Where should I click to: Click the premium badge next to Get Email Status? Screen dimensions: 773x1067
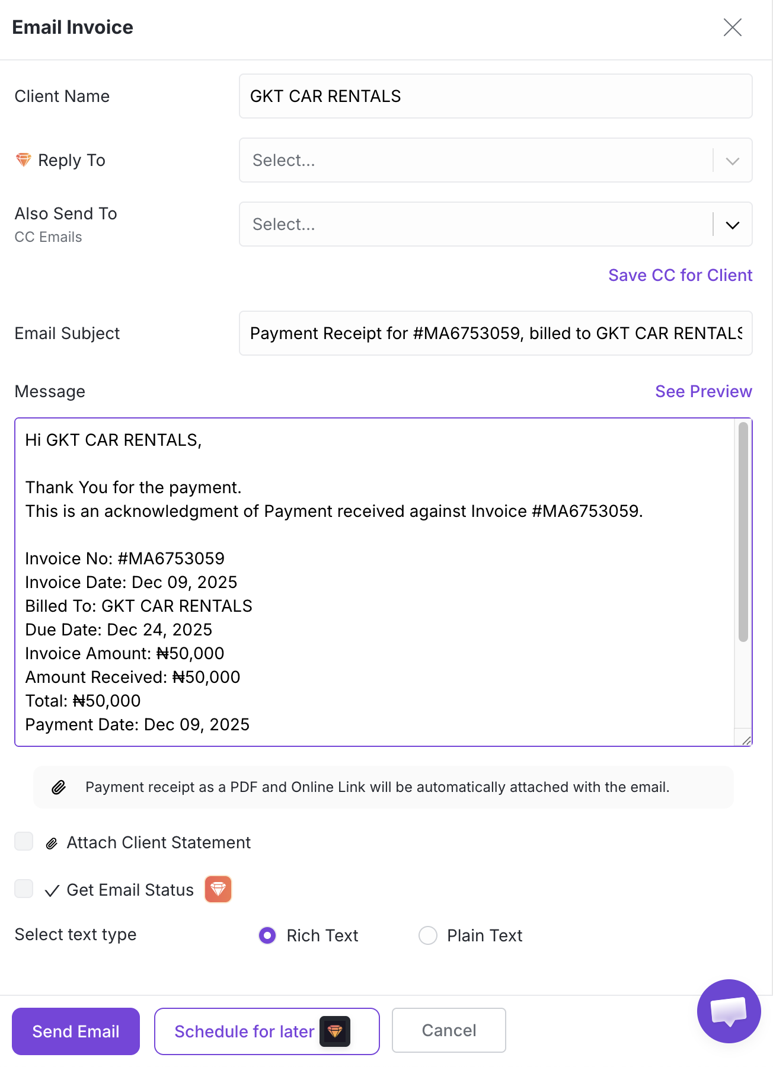pyautogui.click(x=218, y=889)
